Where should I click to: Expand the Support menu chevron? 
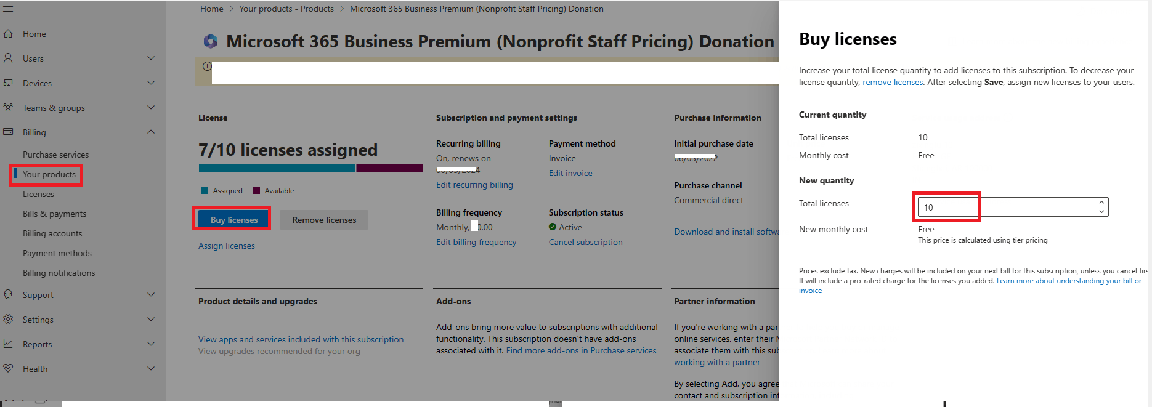coord(151,295)
